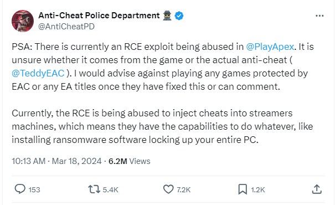
Task: Click the 5.4K reposts count
Action: click(110, 190)
